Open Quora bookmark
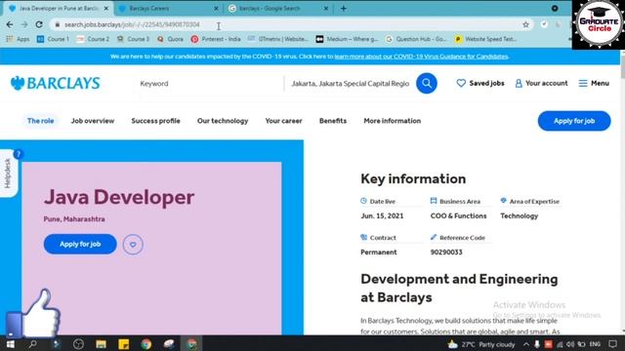 tap(170, 39)
